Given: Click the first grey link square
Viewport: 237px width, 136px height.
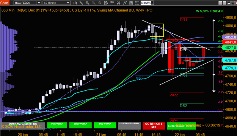Looking at the screenshot, I should pyautogui.click(x=220, y=3).
